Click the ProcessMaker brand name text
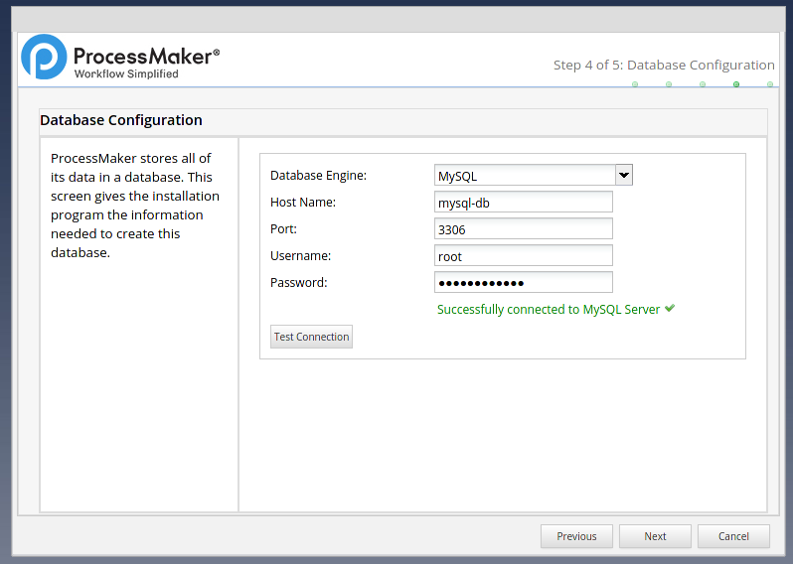793x564 pixels. point(147,56)
